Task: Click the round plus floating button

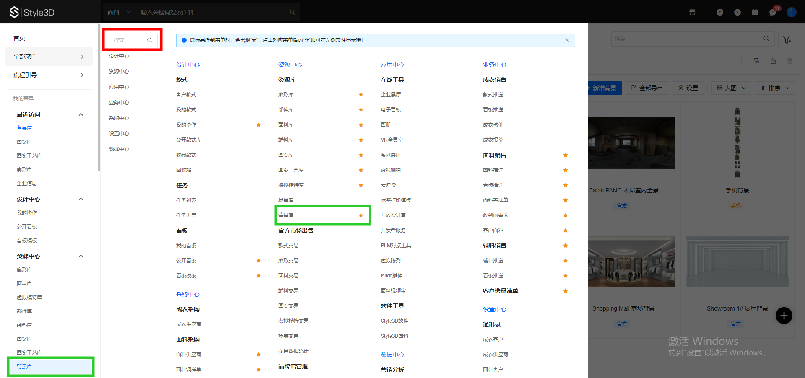Action: tap(784, 316)
